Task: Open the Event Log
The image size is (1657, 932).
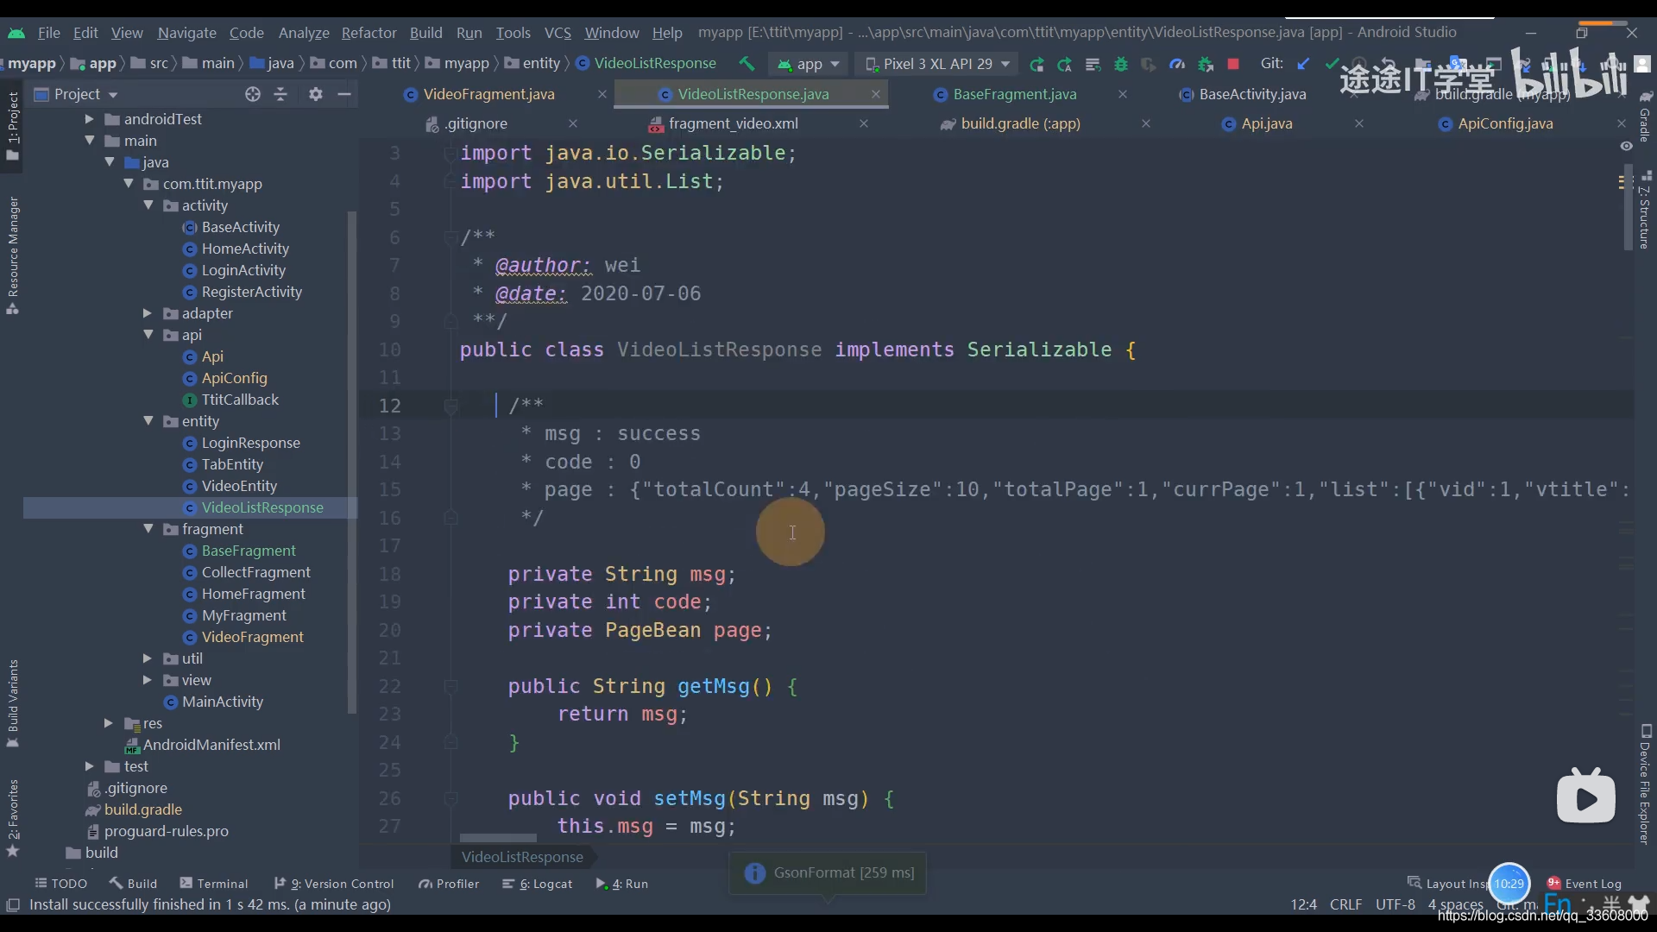Action: tap(1585, 884)
